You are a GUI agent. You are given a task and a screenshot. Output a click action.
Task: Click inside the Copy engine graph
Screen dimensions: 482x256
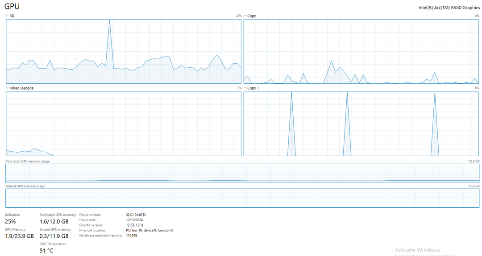click(x=361, y=51)
